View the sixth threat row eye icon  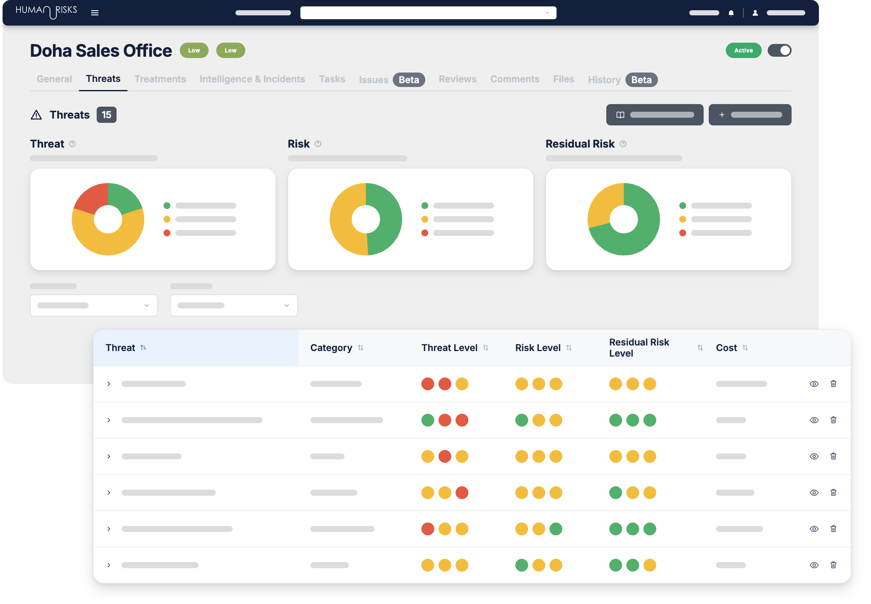pyautogui.click(x=814, y=565)
